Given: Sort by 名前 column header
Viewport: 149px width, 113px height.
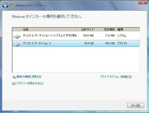Looking at the screenshot, I should coord(49,29).
